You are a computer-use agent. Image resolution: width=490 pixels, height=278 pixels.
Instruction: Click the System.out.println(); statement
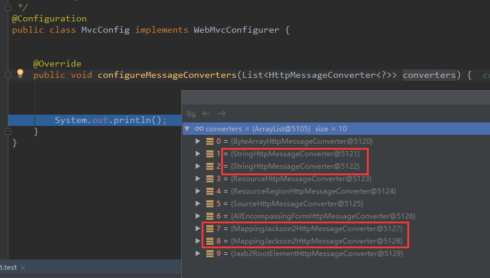pos(111,120)
